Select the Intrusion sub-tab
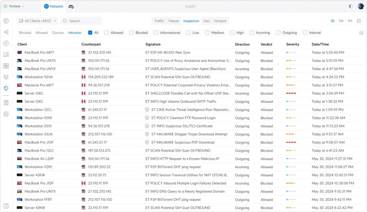Screen dimensions: 367x212 75,33
